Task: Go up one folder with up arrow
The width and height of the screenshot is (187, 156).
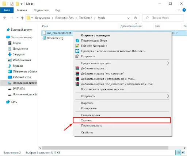Action: click(22, 18)
